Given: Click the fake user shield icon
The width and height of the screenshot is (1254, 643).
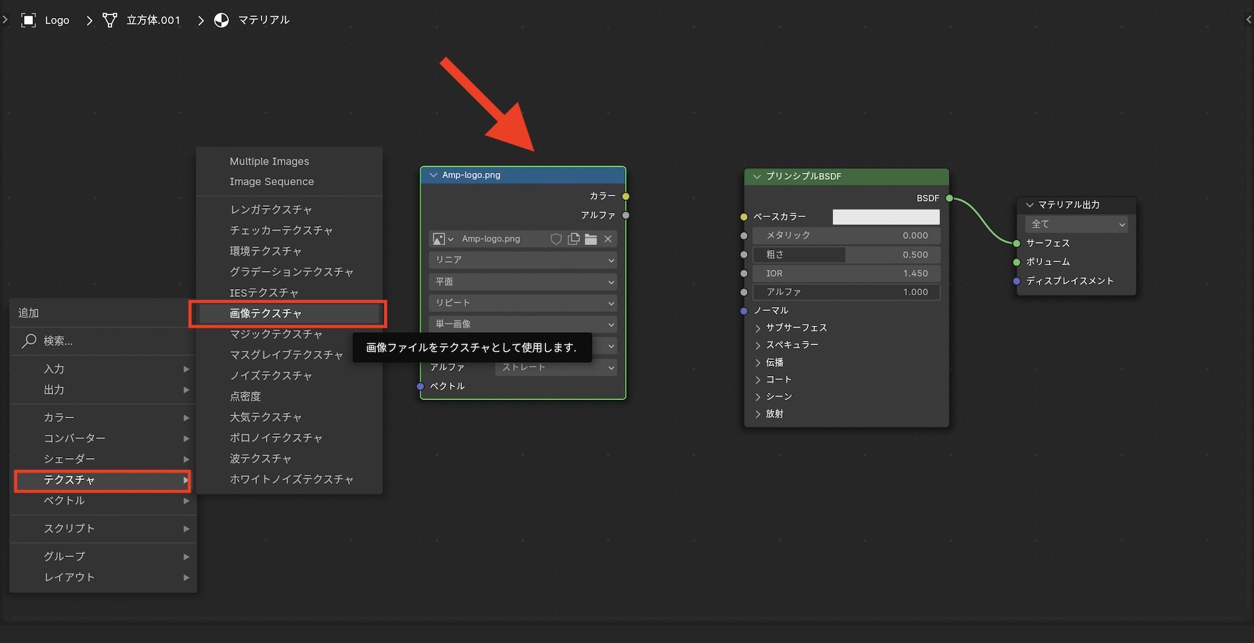Looking at the screenshot, I should pyautogui.click(x=556, y=239).
